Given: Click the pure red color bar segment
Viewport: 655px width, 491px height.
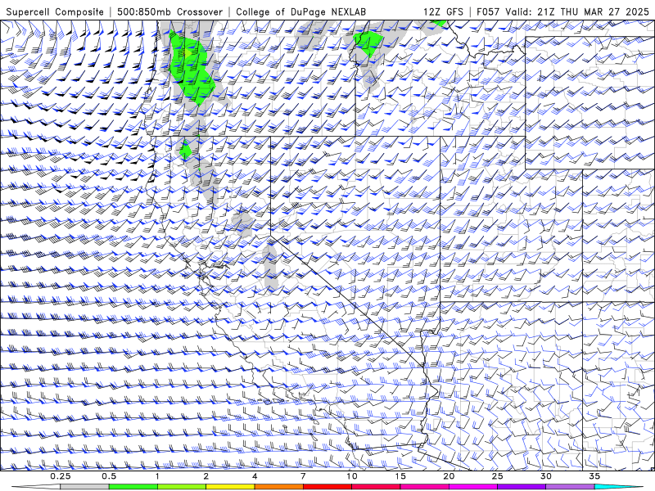Looking at the screenshot, I should click(x=327, y=487).
